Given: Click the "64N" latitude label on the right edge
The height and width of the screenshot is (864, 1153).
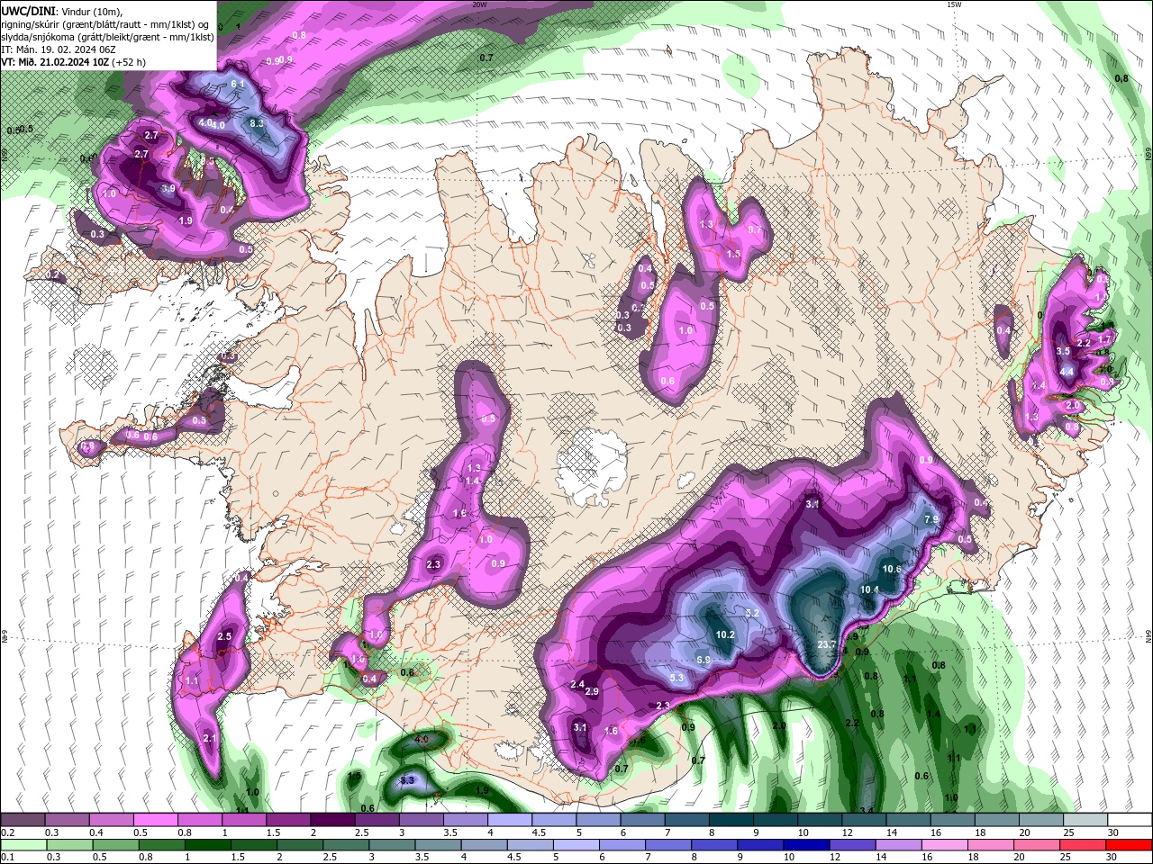Looking at the screenshot, I should (x=1148, y=636).
